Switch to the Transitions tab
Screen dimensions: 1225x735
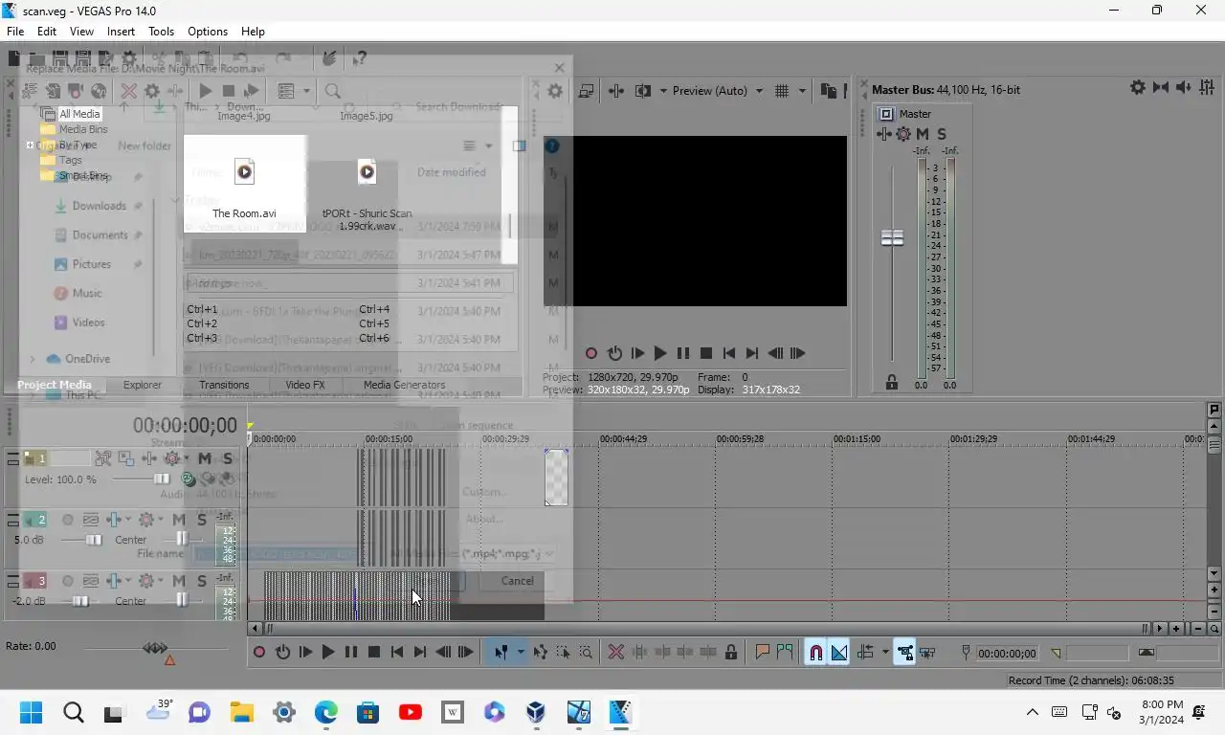[x=224, y=385]
